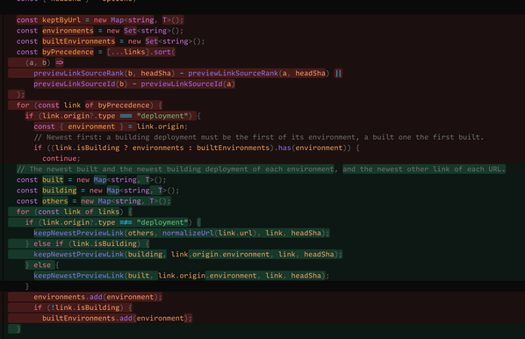Click the keepNewestPreviewLink(built, ...) call line
Image resolution: width=525 pixels, height=339 pixels.
182,276
